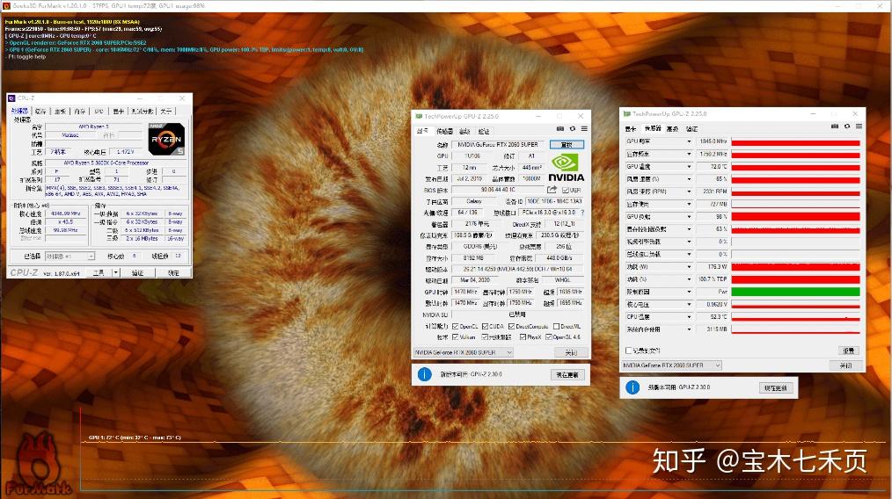Open CPU-Z tools button dropdown arrow

pyautogui.click(x=116, y=273)
